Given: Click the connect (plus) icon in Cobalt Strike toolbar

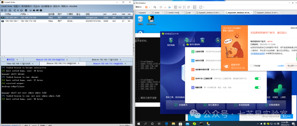Looking at the screenshot, I should click(2, 10).
